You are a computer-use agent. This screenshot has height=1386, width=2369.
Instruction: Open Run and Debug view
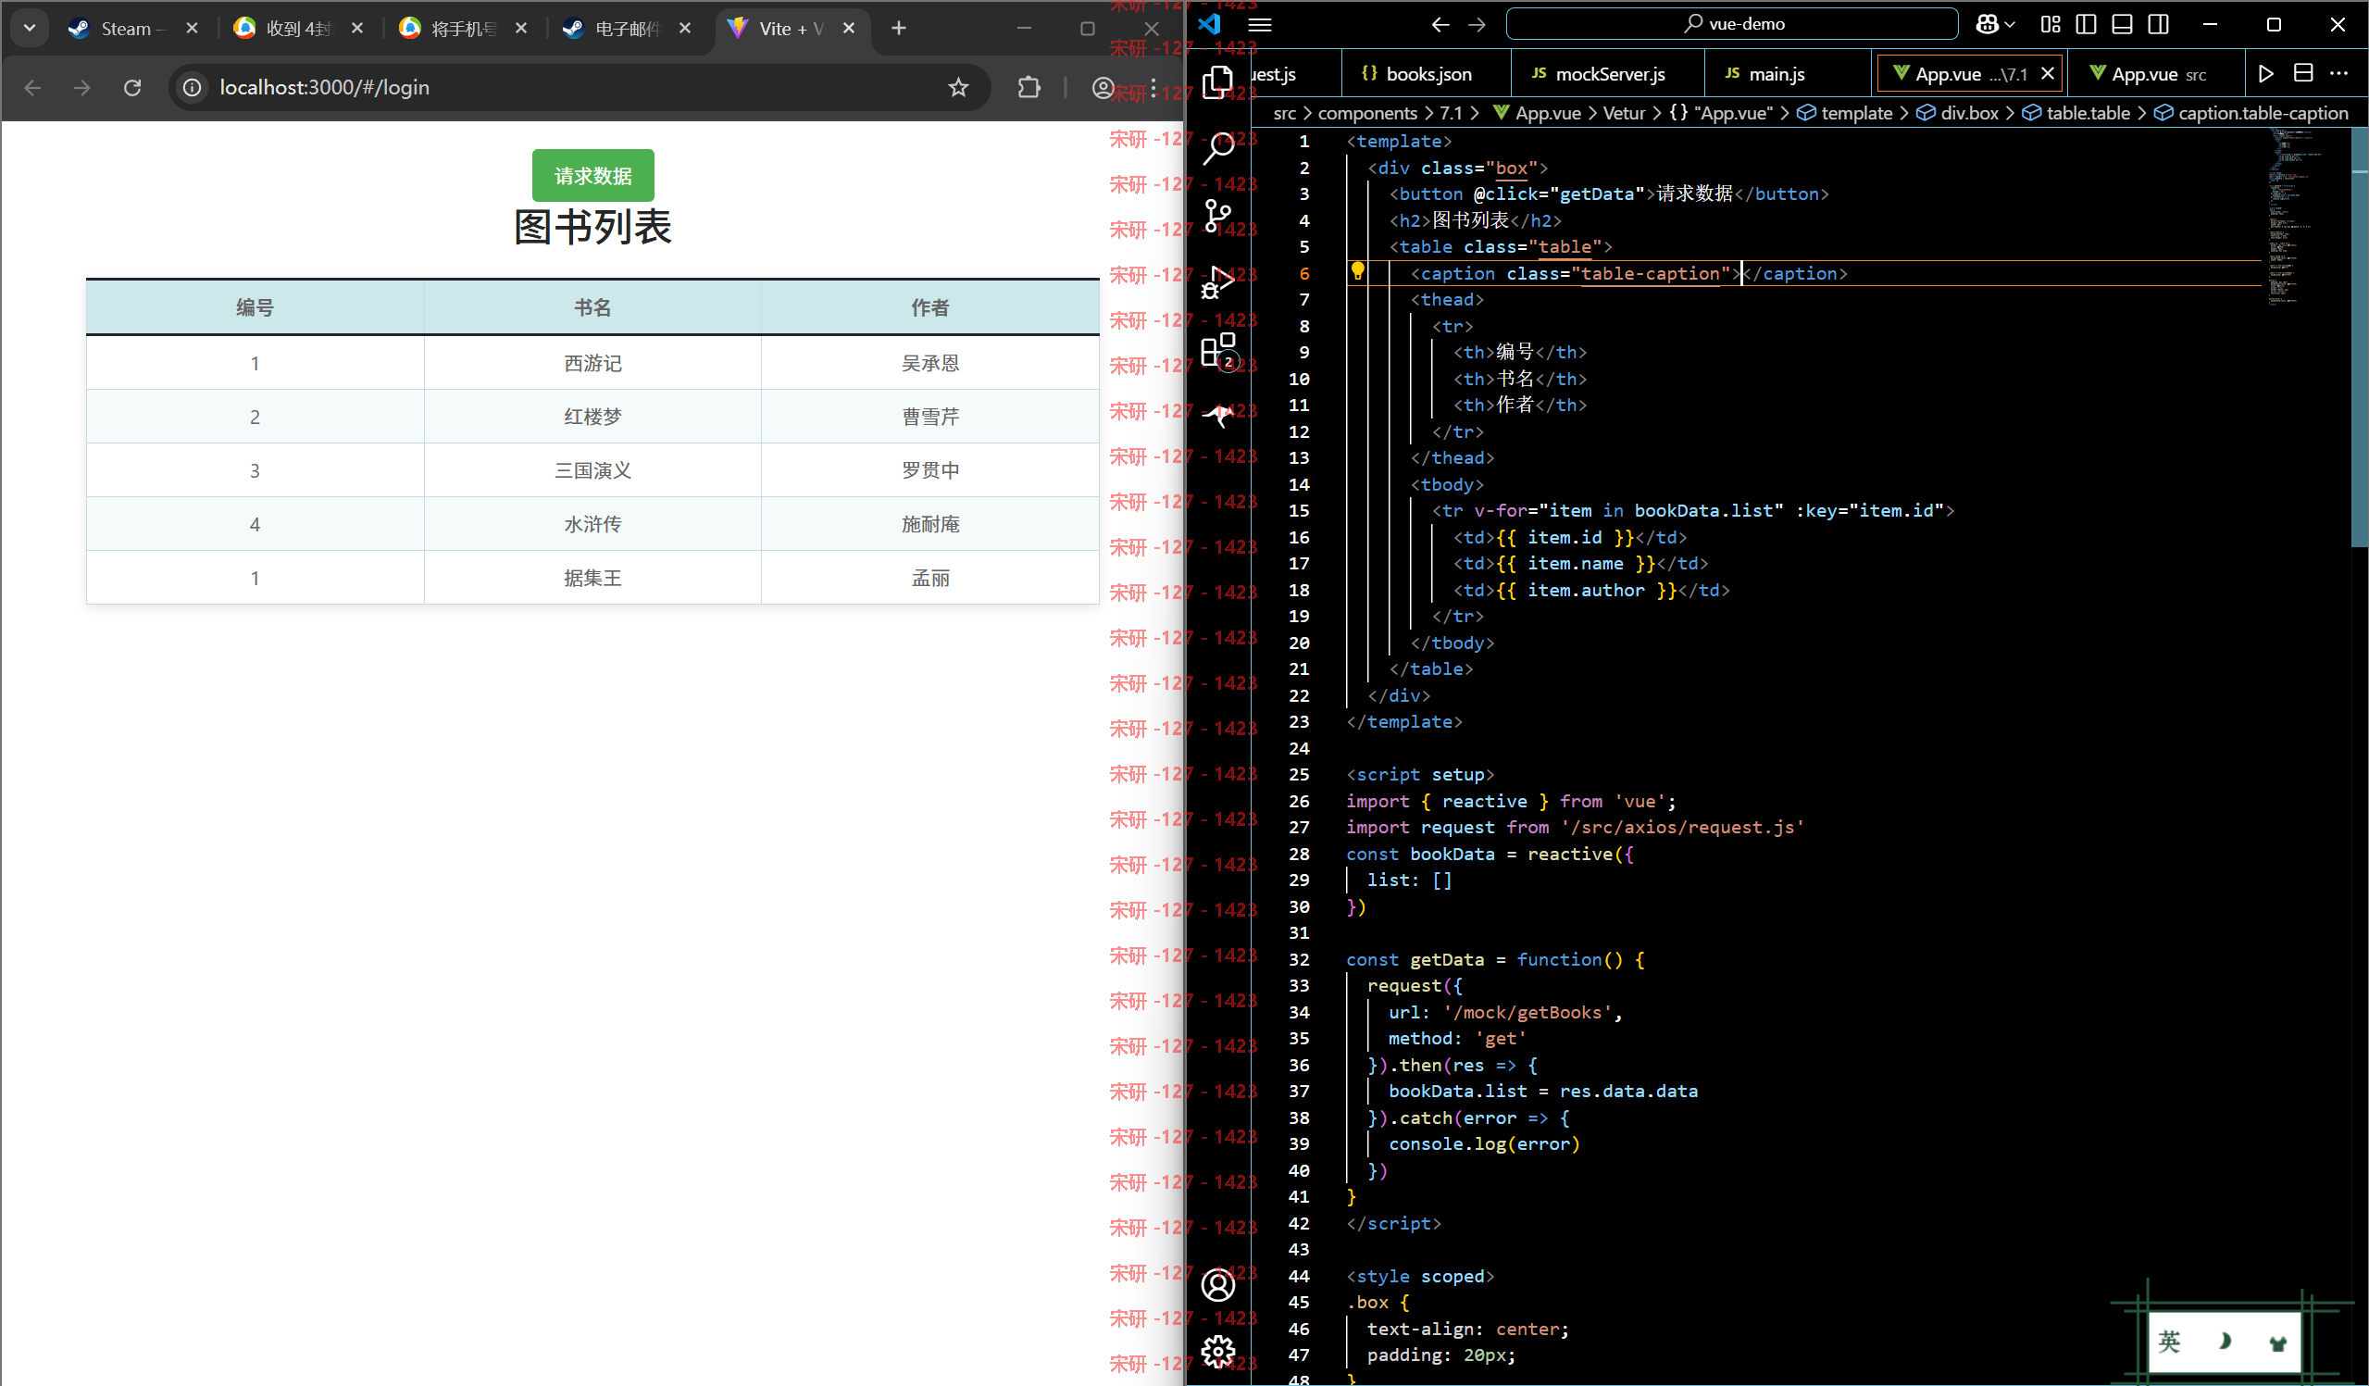coord(1217,282)
